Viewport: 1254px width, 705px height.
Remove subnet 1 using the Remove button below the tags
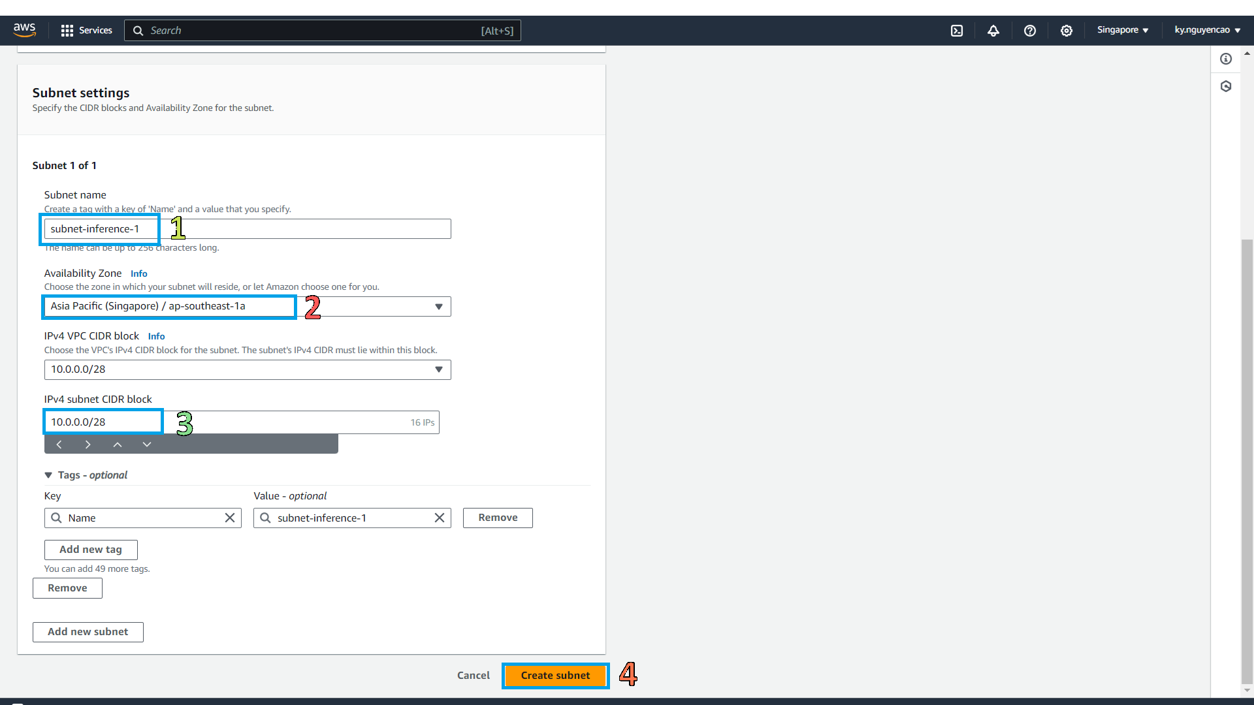[x=67, y=589]
